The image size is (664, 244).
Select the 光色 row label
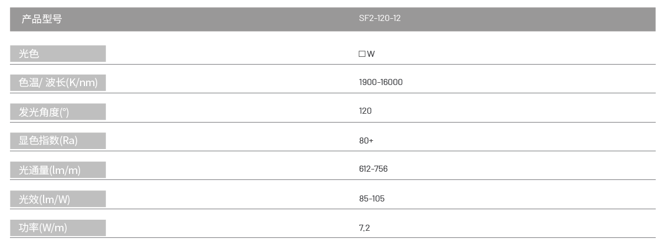coord(29,54)
